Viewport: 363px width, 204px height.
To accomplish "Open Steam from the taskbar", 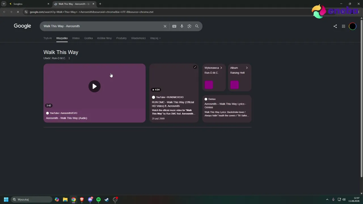I will (107, 199).
